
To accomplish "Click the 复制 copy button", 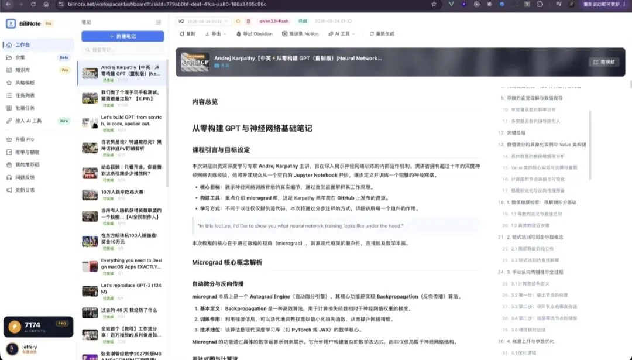I will coord(188,34).
